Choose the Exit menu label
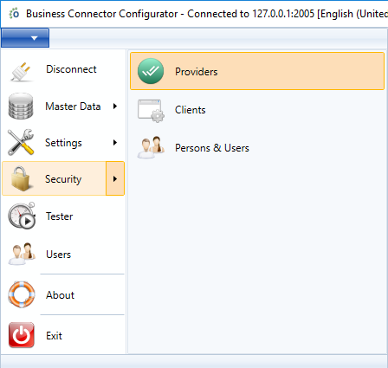388x368 pixels. pyautogui.click(x=54, y=336)
